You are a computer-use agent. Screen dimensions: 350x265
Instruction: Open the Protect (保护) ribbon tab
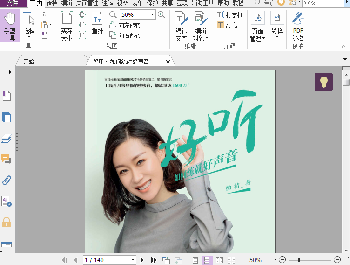[x=153, y=3]
